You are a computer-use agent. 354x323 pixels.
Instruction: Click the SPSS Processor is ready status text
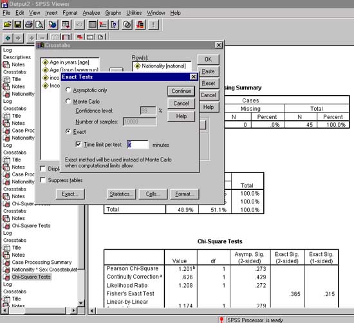click(255, 320)
